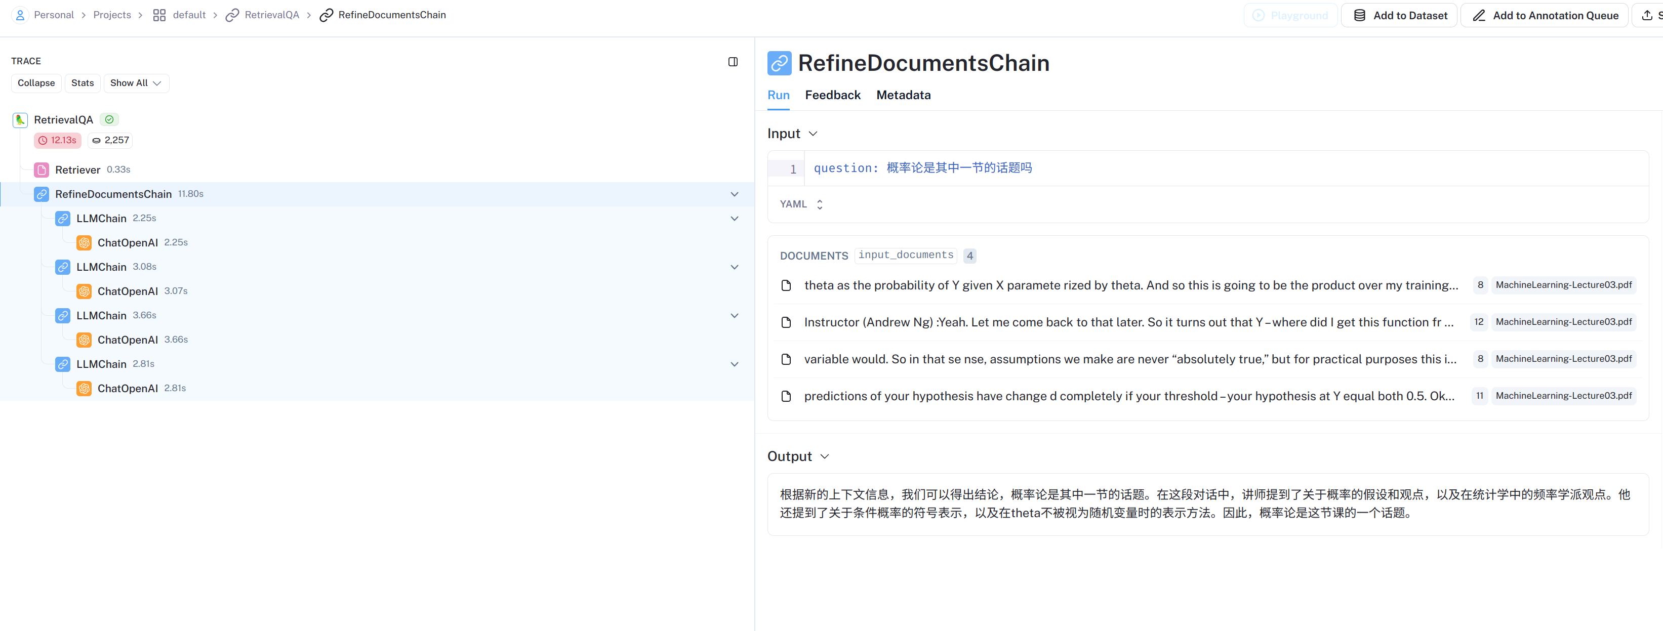Image resolution: width=1663 pixels, height=631 pixels.
Task: Select the ChatOpenAI 2.25s run icon
Action: pyautogui.click(x=84, y=242)
